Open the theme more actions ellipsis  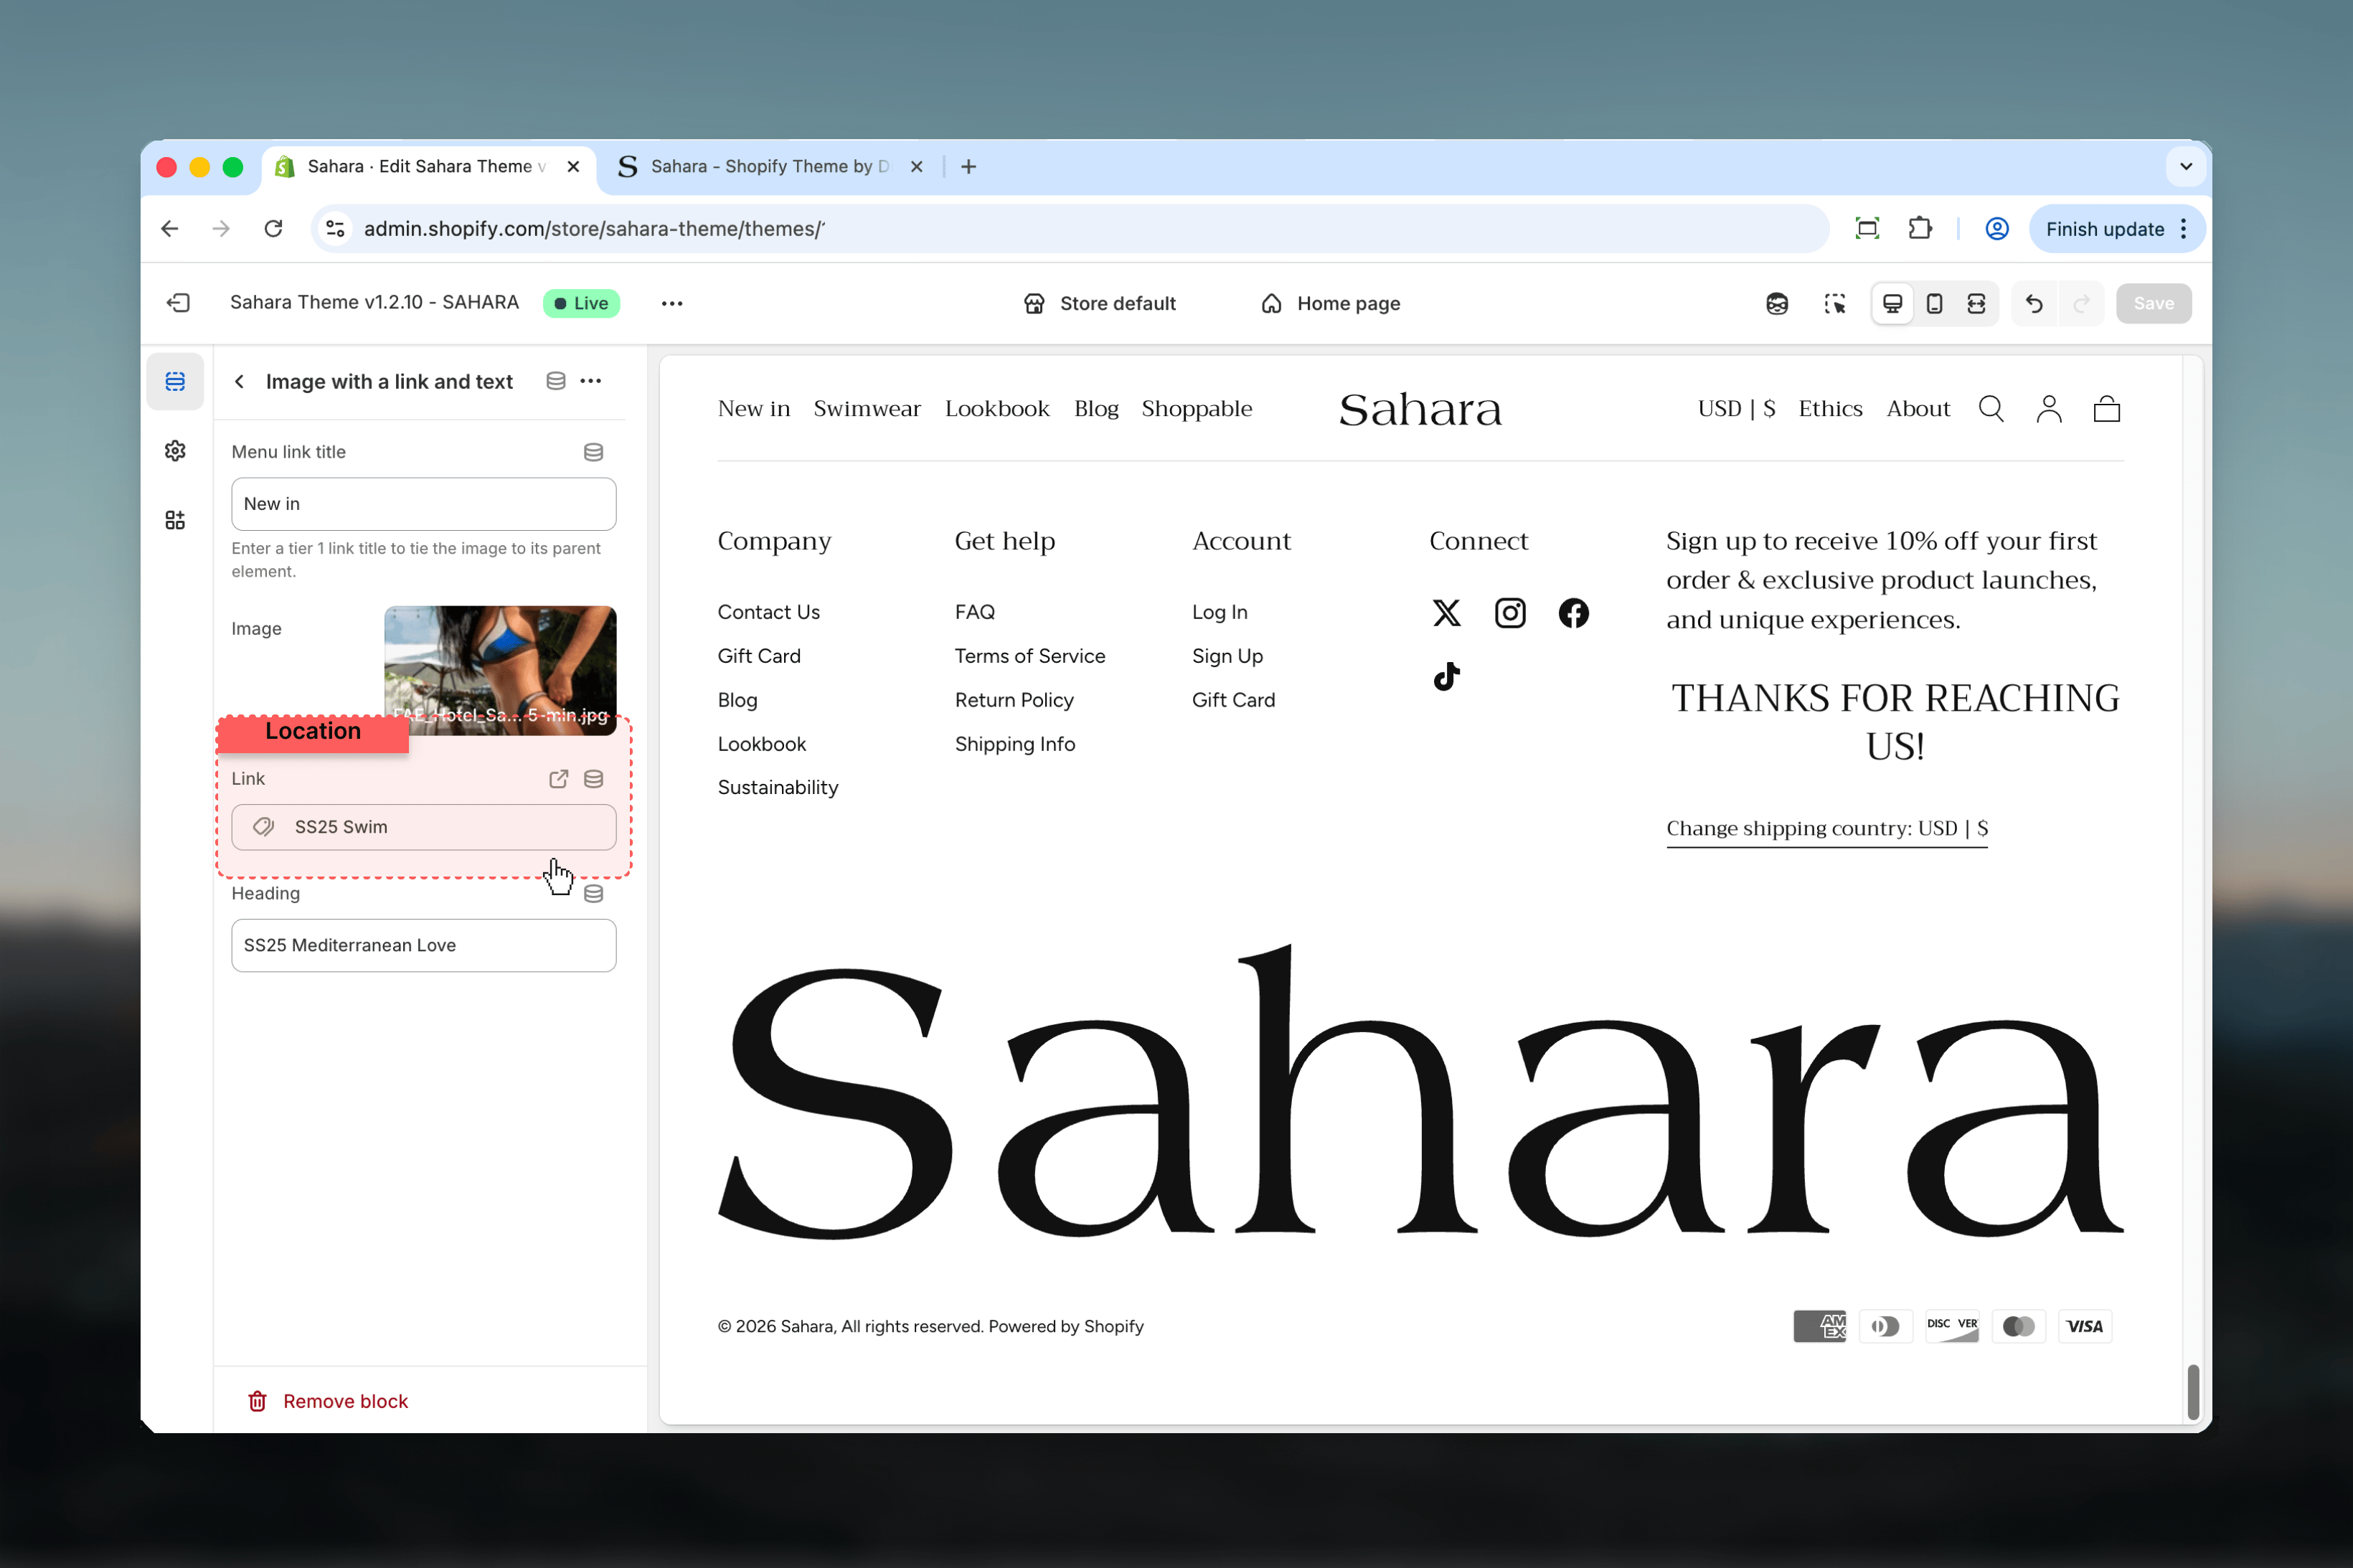(672, 304)
